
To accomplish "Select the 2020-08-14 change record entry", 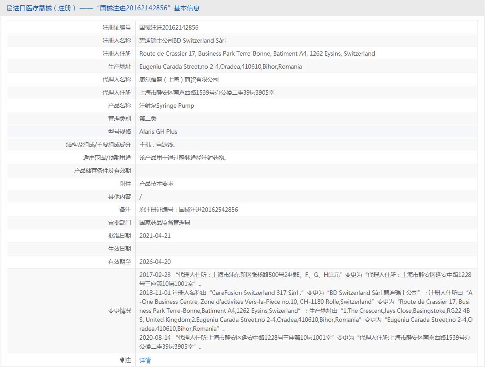I will [305, 342].
